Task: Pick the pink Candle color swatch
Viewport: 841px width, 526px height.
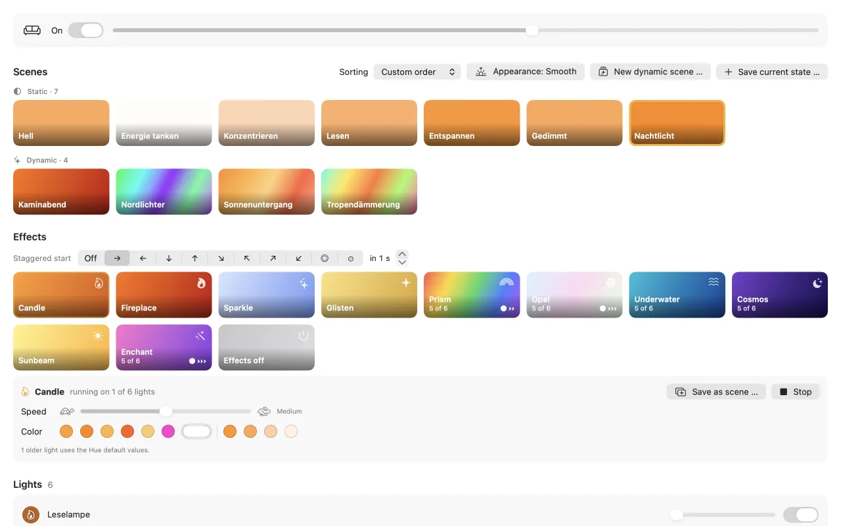Action: pyautogui.click(x=168, y=431)
